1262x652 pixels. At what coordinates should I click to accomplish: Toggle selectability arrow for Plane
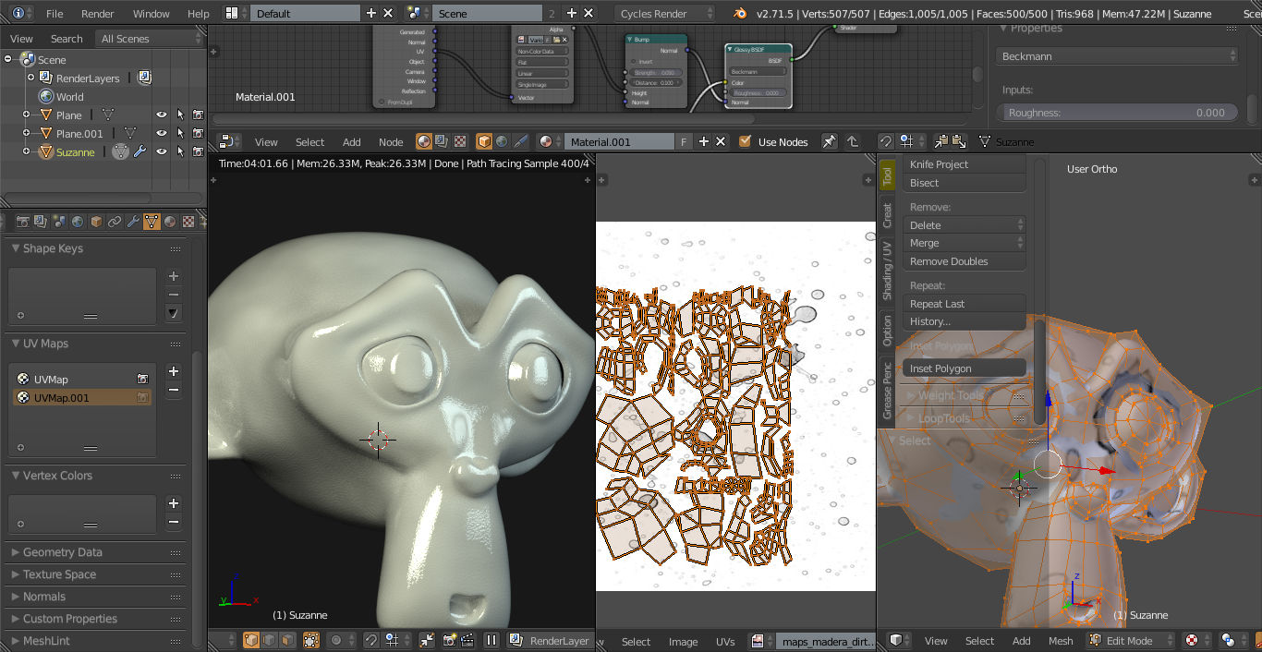(x=180, y=115)
